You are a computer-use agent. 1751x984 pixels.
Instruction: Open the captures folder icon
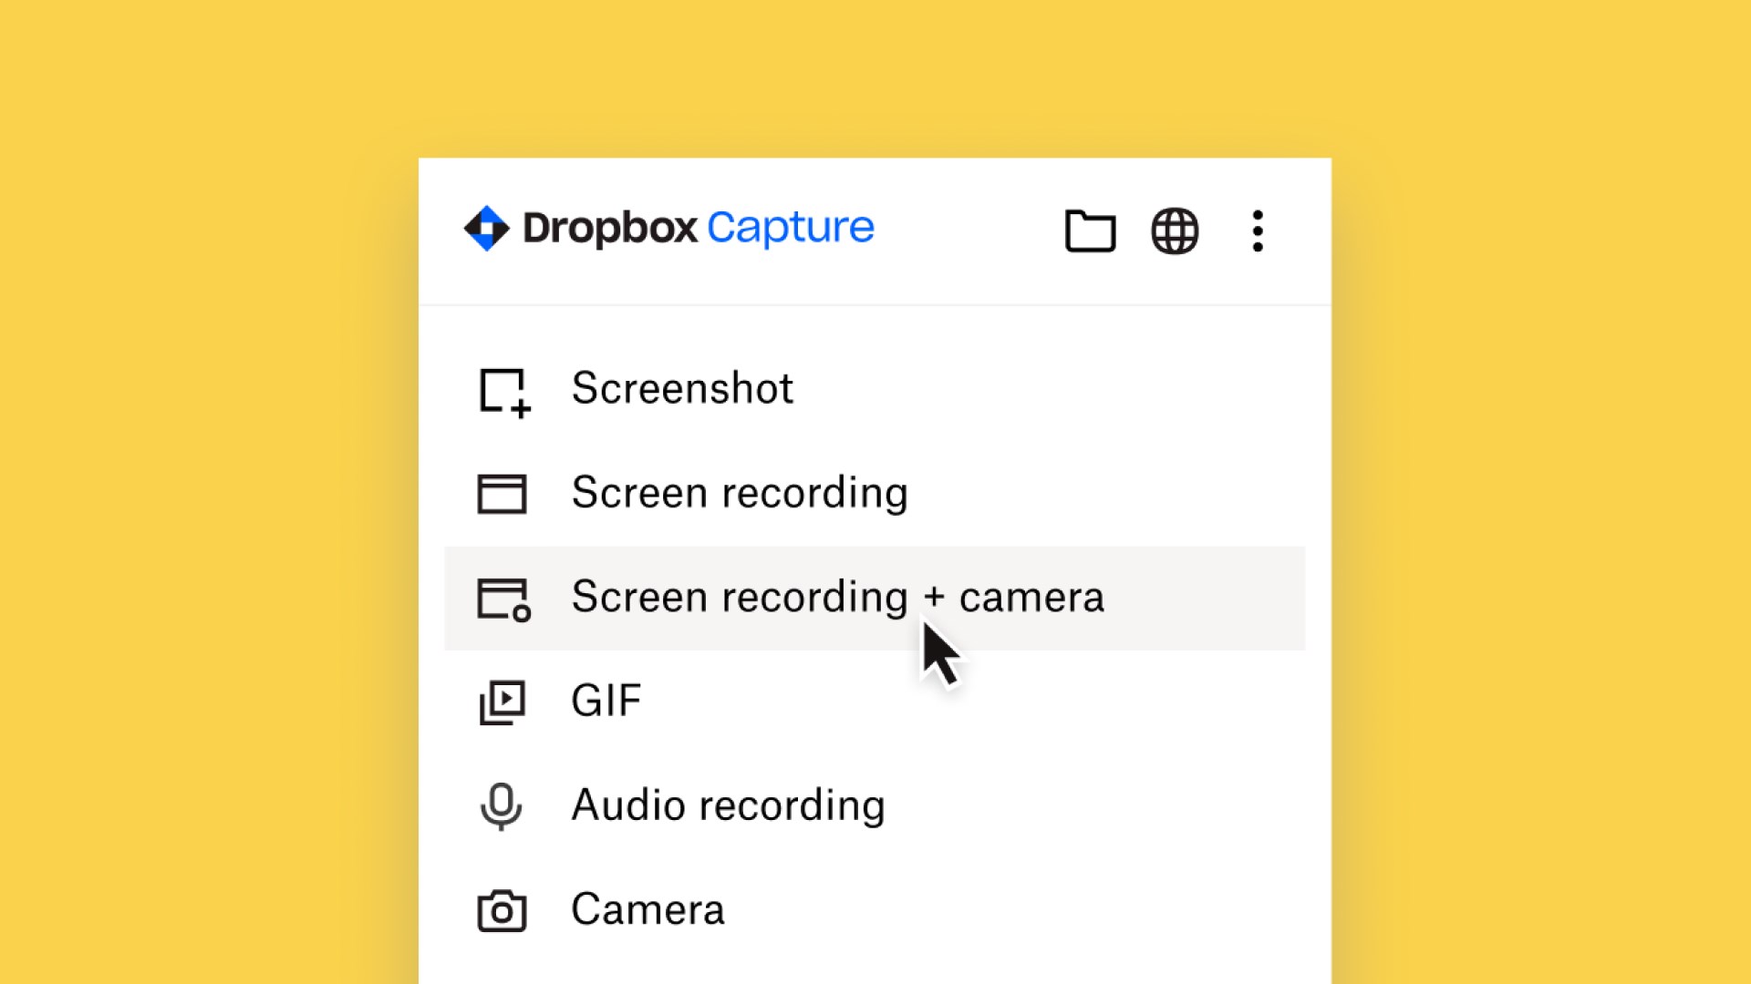[1090, 231]
